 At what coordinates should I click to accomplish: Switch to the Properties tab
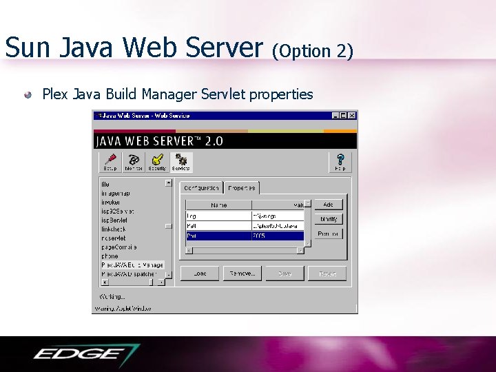pos(242,188)
